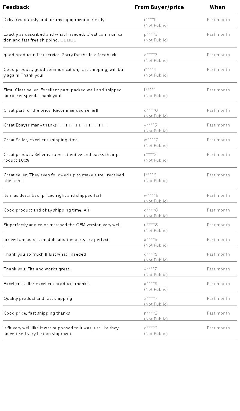This screenshot has width=240, height=411.
Task: Click buyer o****3 username
Action: pos(151,55)
